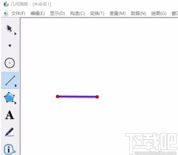The width and height of the screenshot is (178, 155).
Task: Open the 显示(D) menu
Action: [57, 13]
